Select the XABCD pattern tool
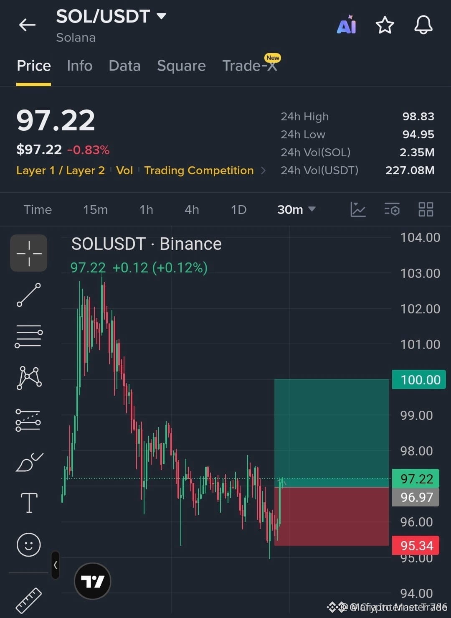The height and width of the screenshot is (618, 451). [29, 378]
